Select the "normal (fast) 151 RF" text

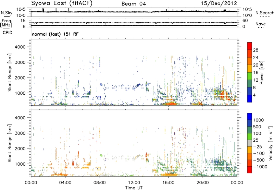[x=55, y=34]
